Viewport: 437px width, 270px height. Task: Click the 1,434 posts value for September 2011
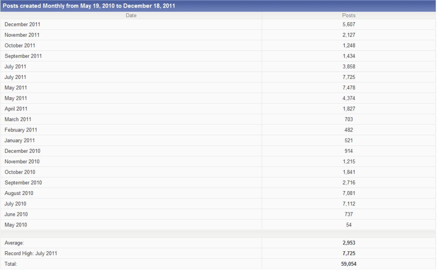pos(349,56)
